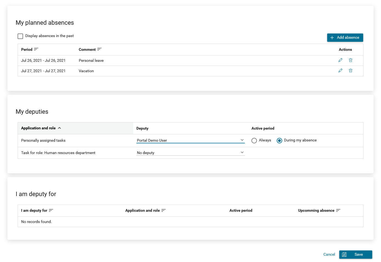Select the Jul 27, 2021 Vacation row
The height and width of the screenshot is (262, 381).
coord(190,71)
